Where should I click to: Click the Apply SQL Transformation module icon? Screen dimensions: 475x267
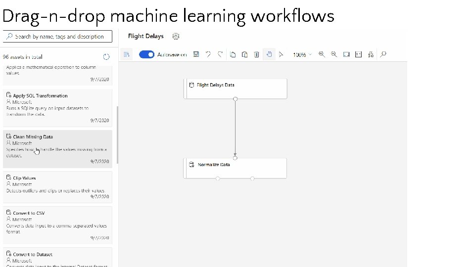pos(9,95)
